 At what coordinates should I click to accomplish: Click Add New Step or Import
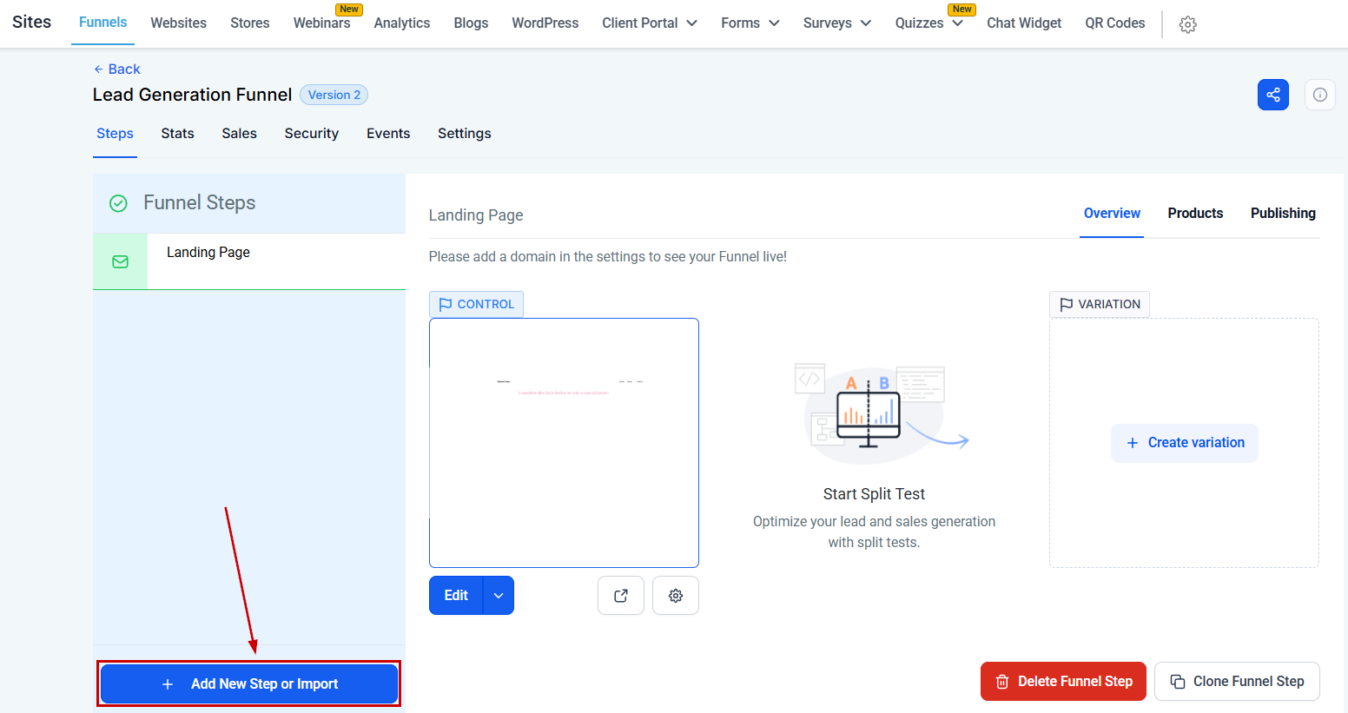[x=249, y=684]
